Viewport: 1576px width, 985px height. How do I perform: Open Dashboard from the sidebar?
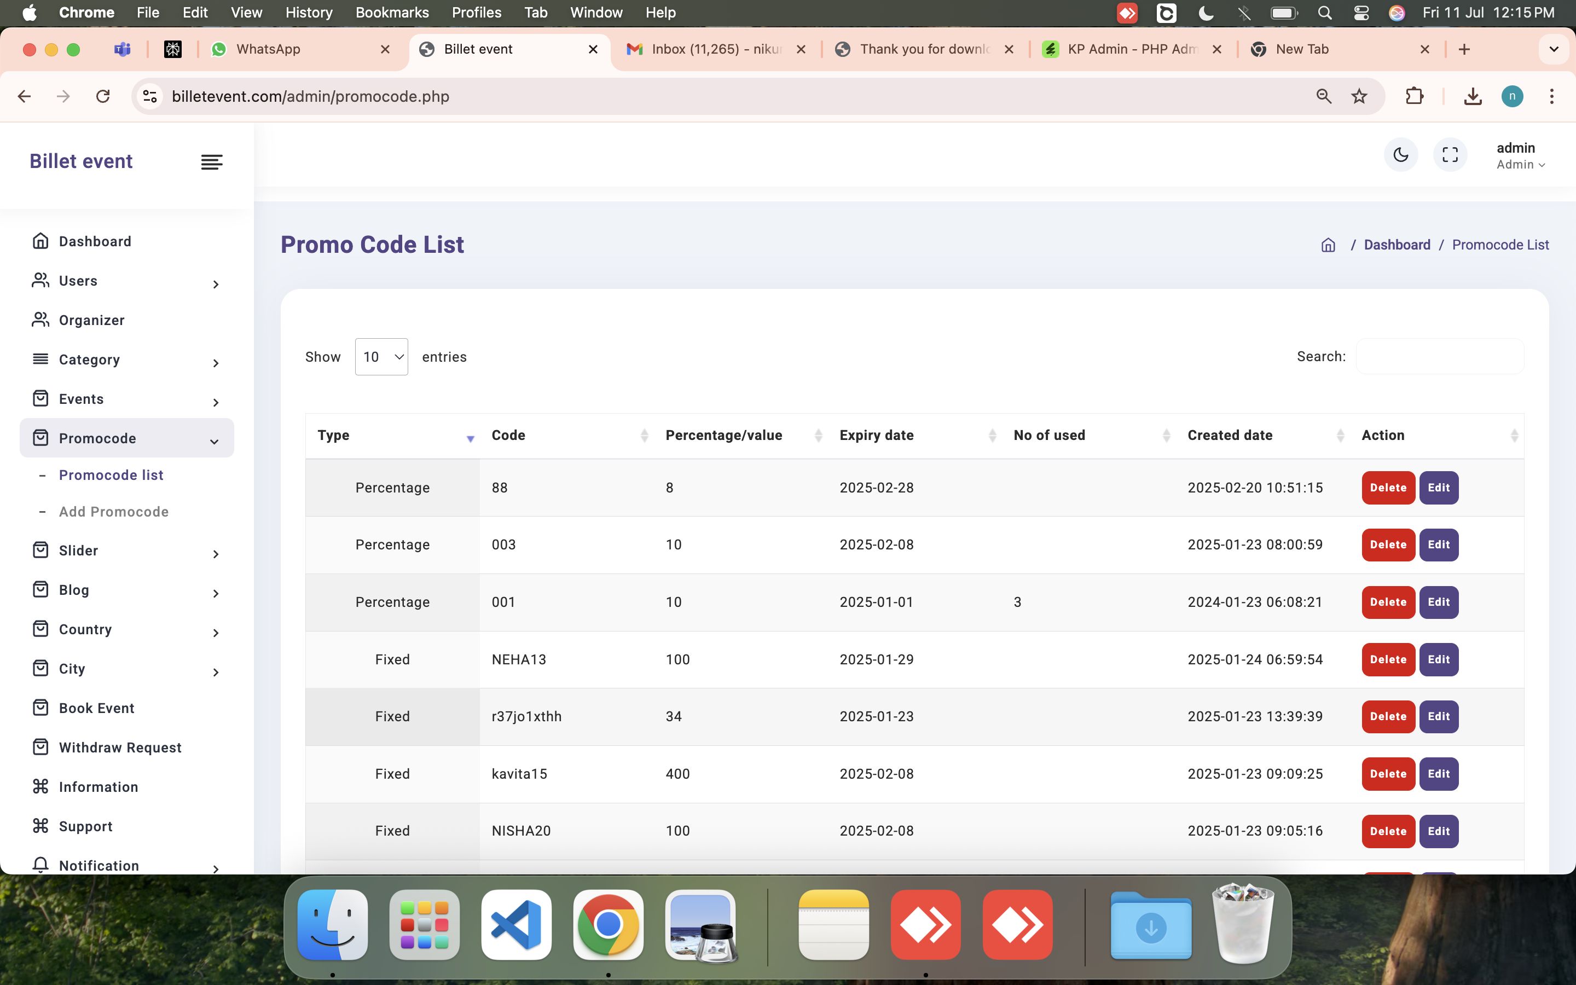[95, 242]
